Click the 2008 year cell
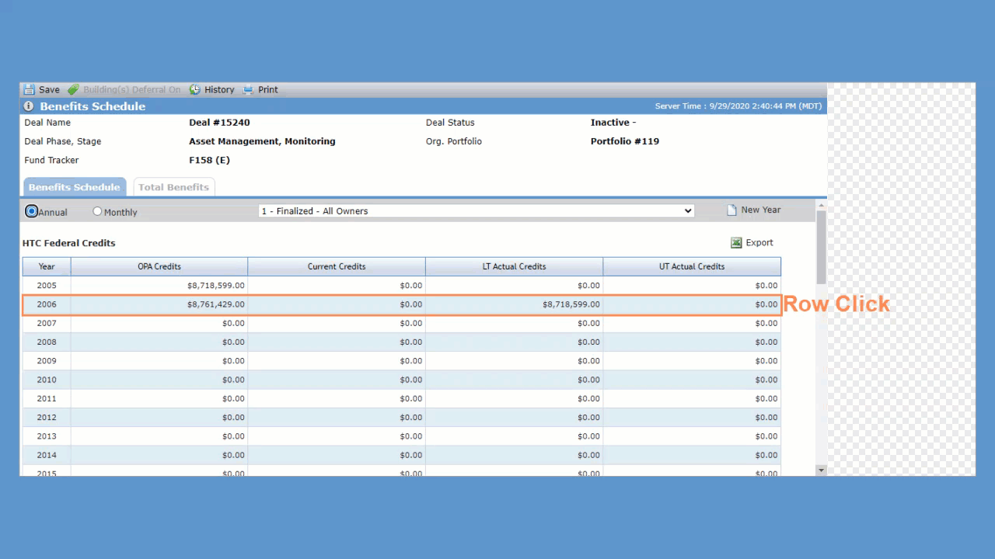 (x=47, y=342)
